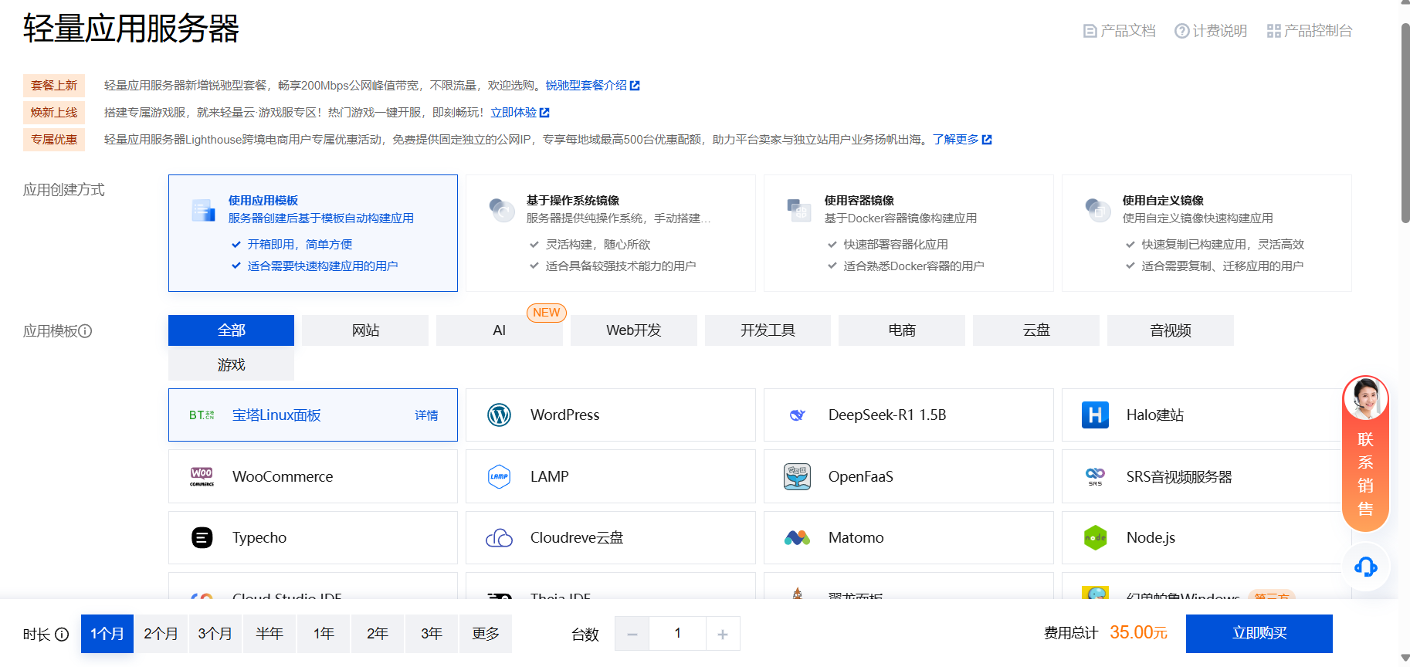Open the headset customer support icon

[1365, 567]
